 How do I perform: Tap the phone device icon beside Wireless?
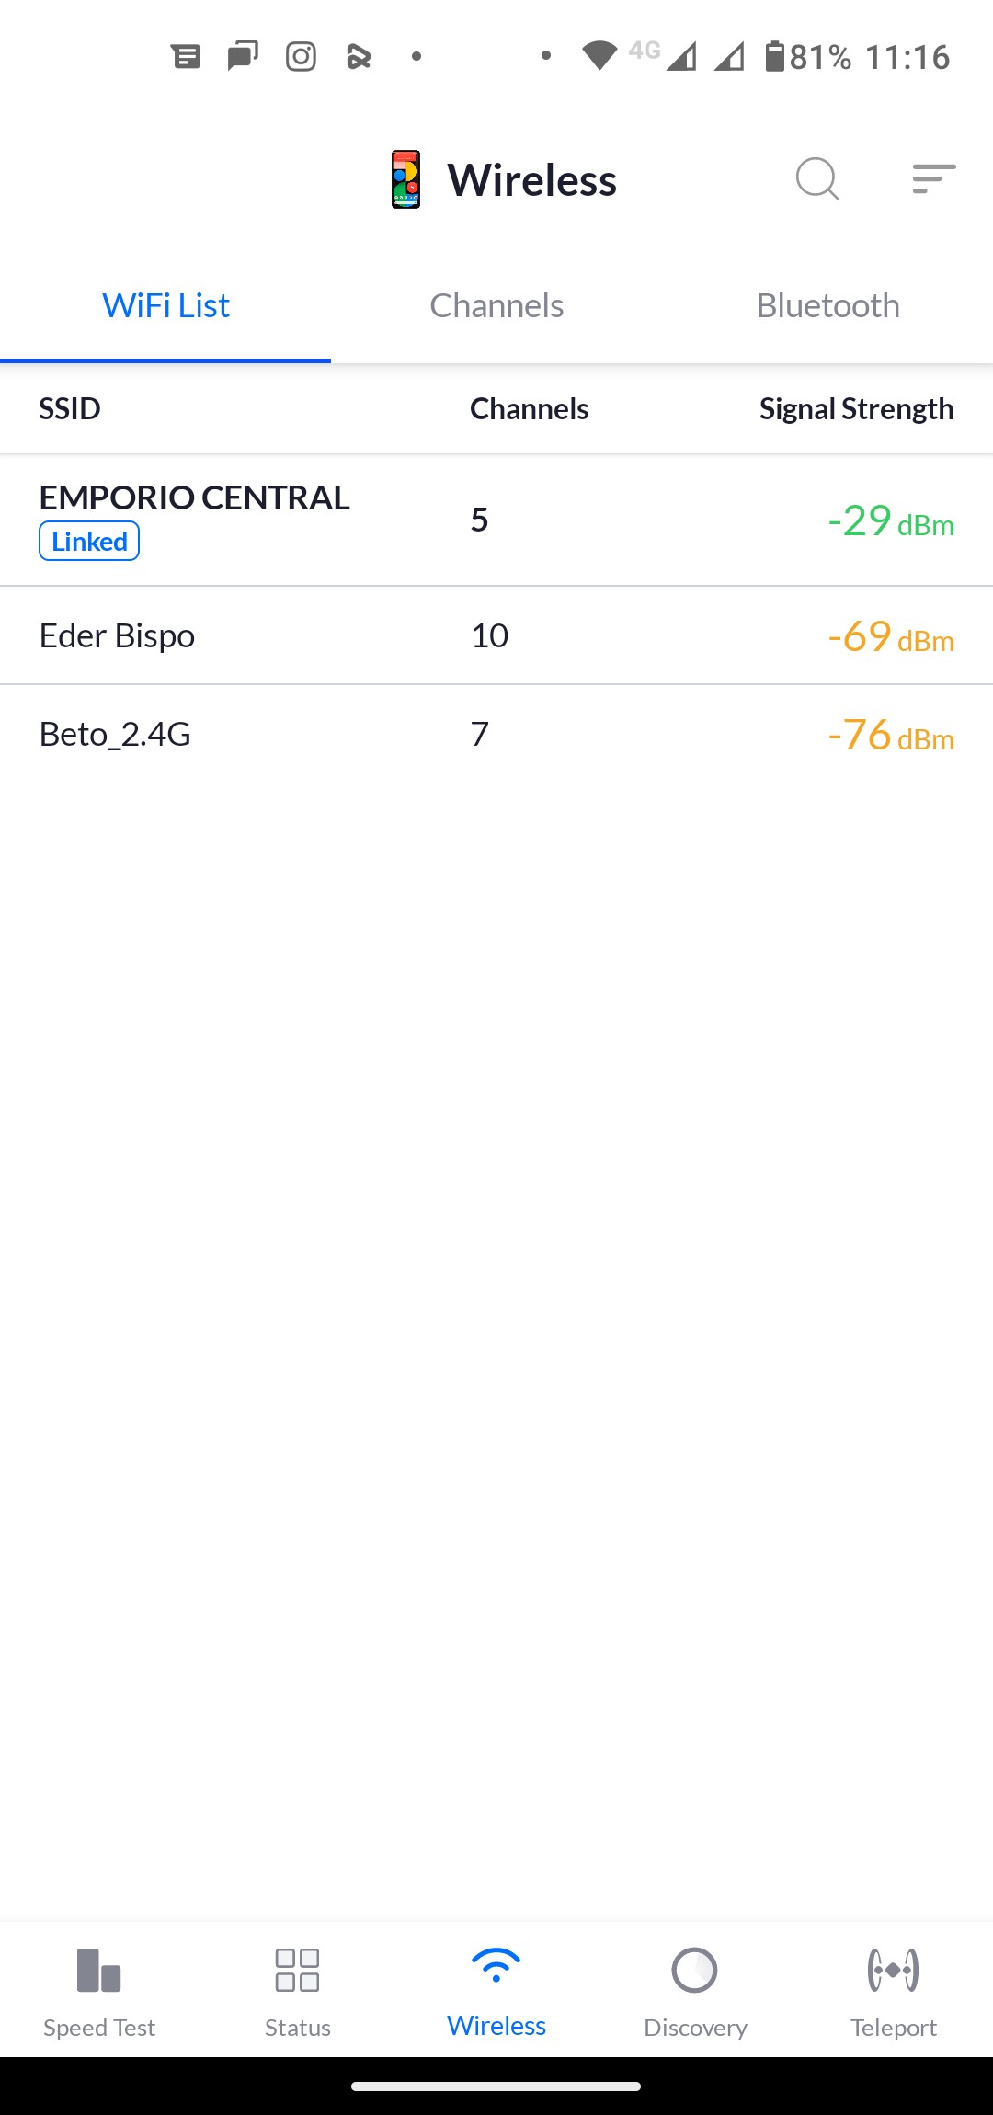point(405,179)
